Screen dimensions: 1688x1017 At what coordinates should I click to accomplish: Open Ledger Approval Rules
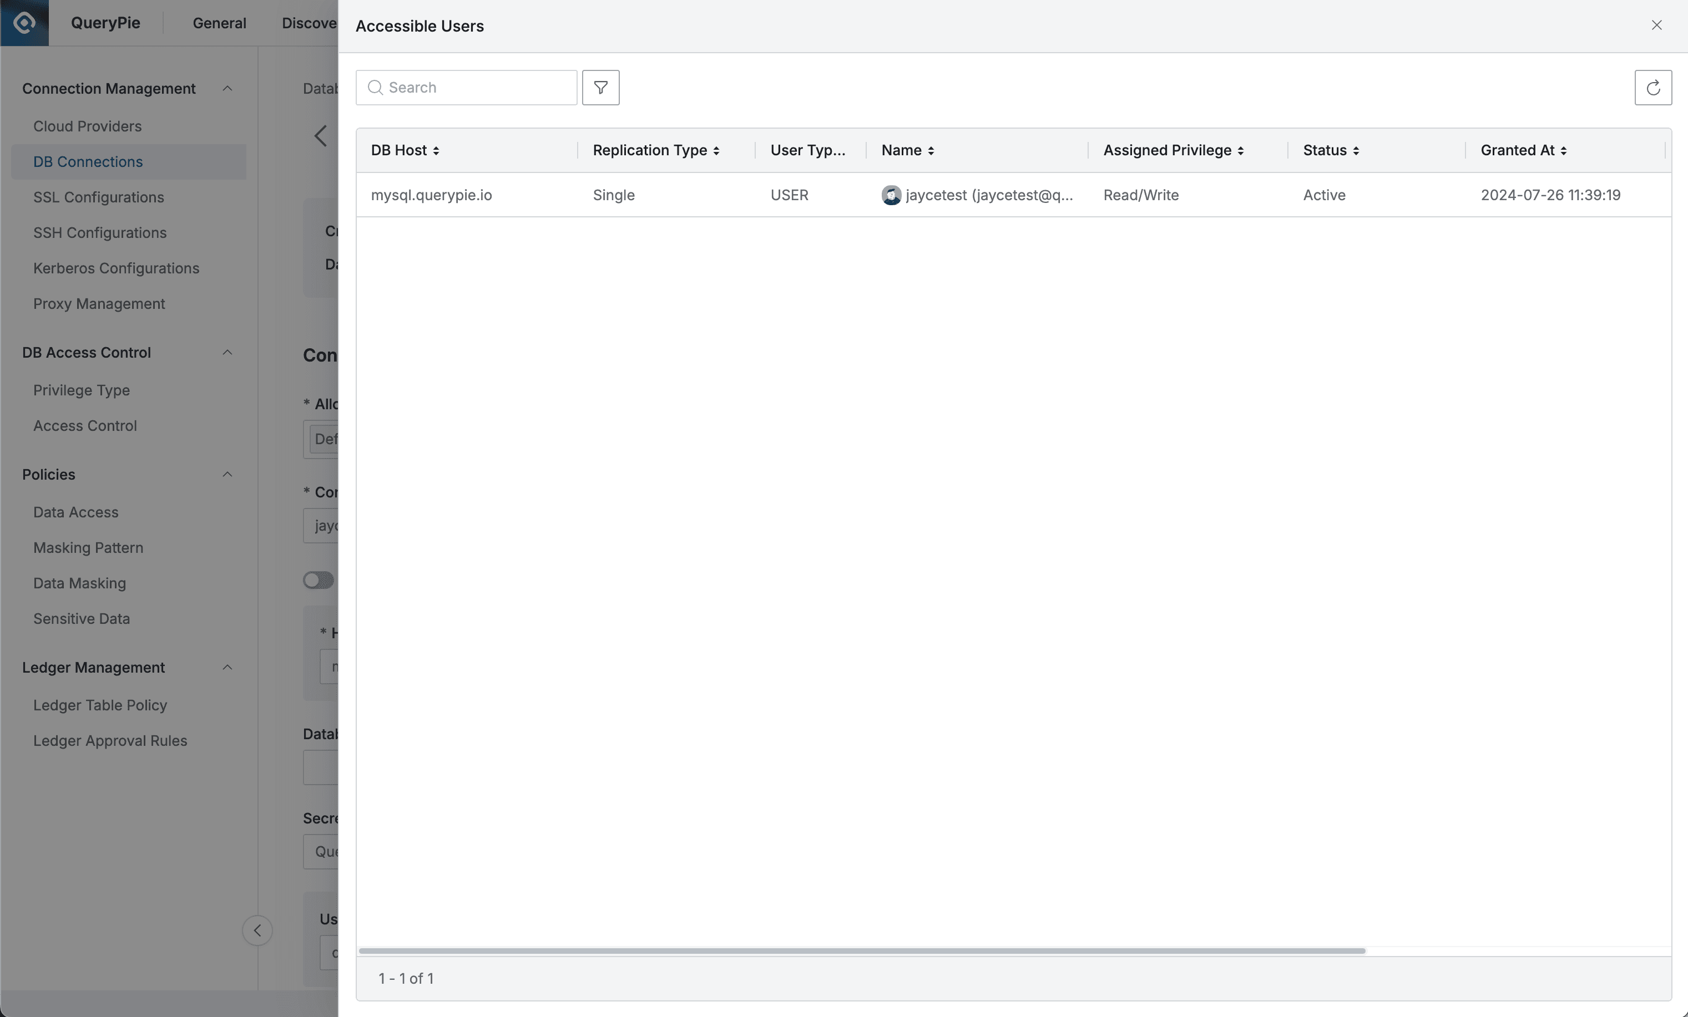110,740
